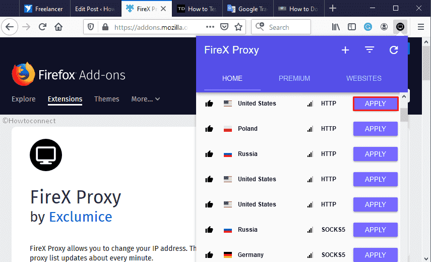
Task: Click the browser Back arrow button
Action: click(x=10, y=27)
